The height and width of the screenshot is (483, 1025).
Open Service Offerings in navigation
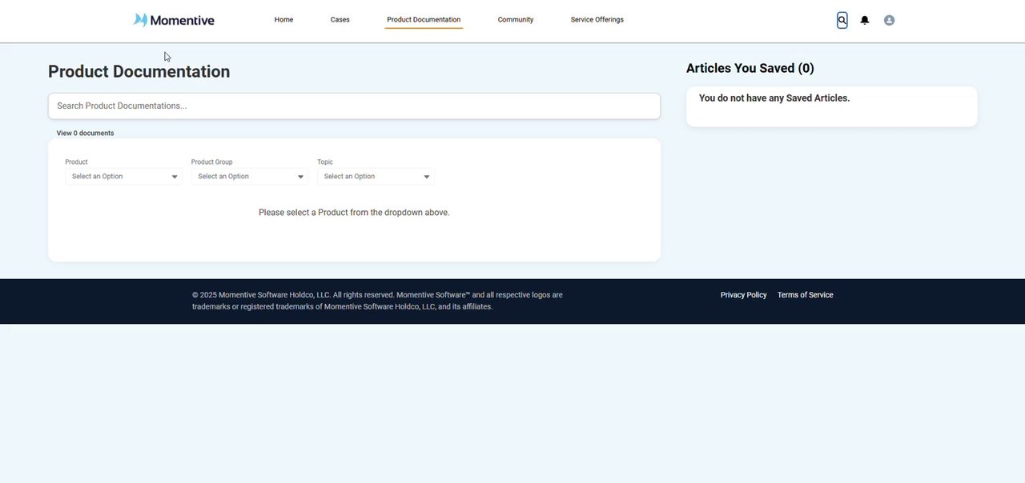597,20
